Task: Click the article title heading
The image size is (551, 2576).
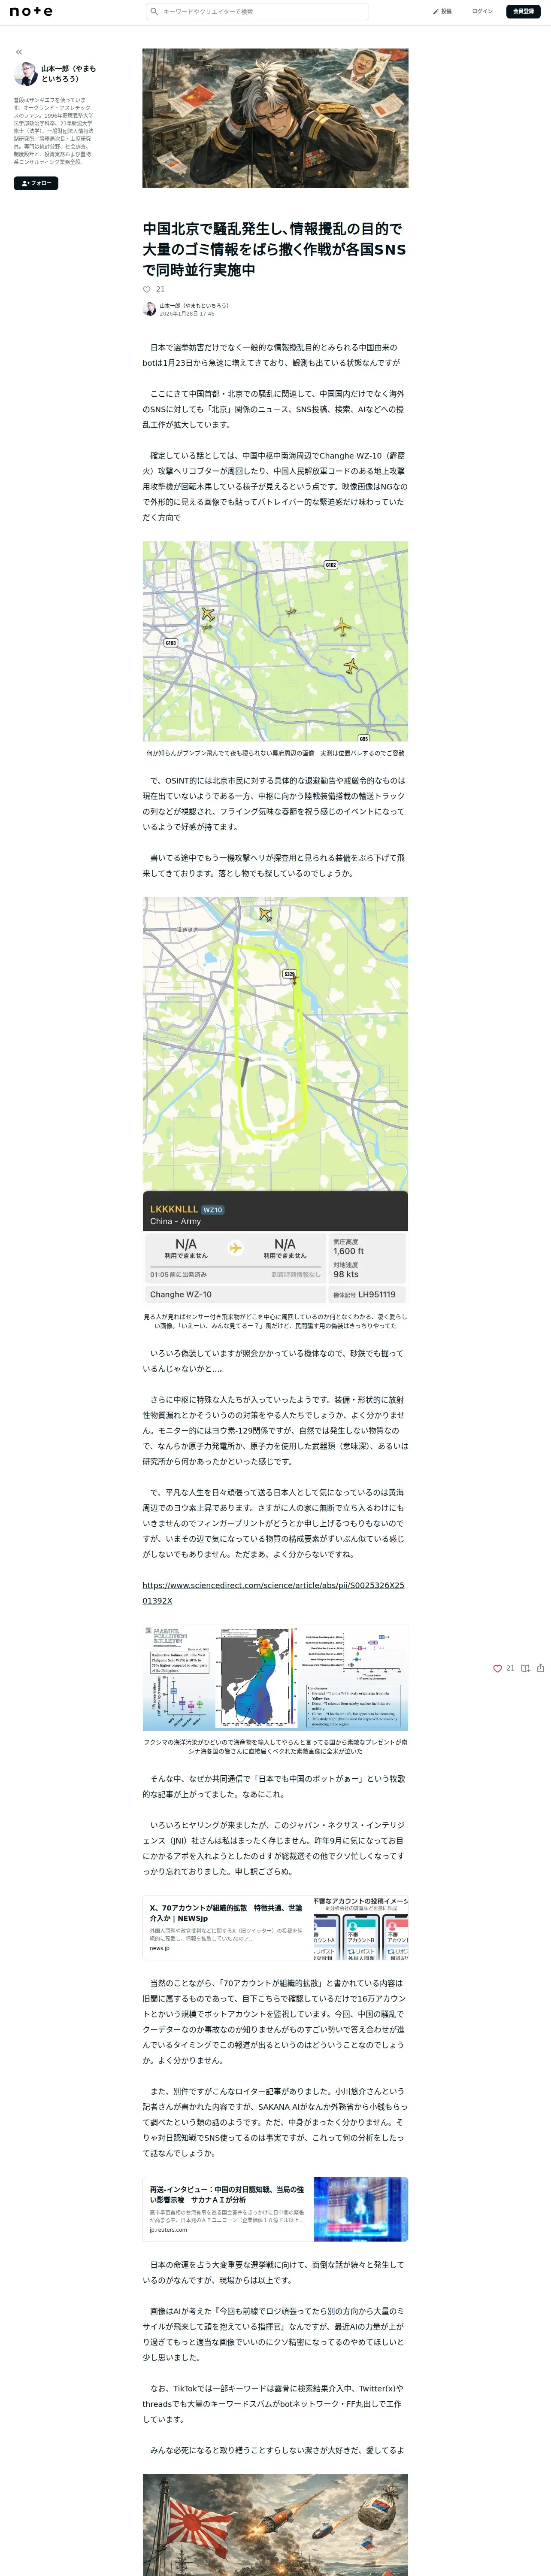Action: coord(274,249)
